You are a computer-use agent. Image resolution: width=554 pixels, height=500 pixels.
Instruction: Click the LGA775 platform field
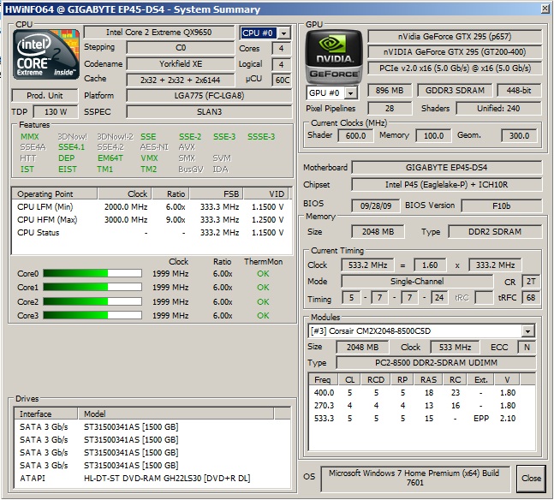209,96
